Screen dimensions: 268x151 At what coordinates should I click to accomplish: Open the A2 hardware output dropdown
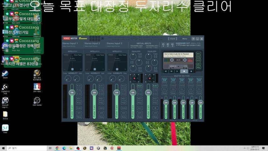pos(168,45)
